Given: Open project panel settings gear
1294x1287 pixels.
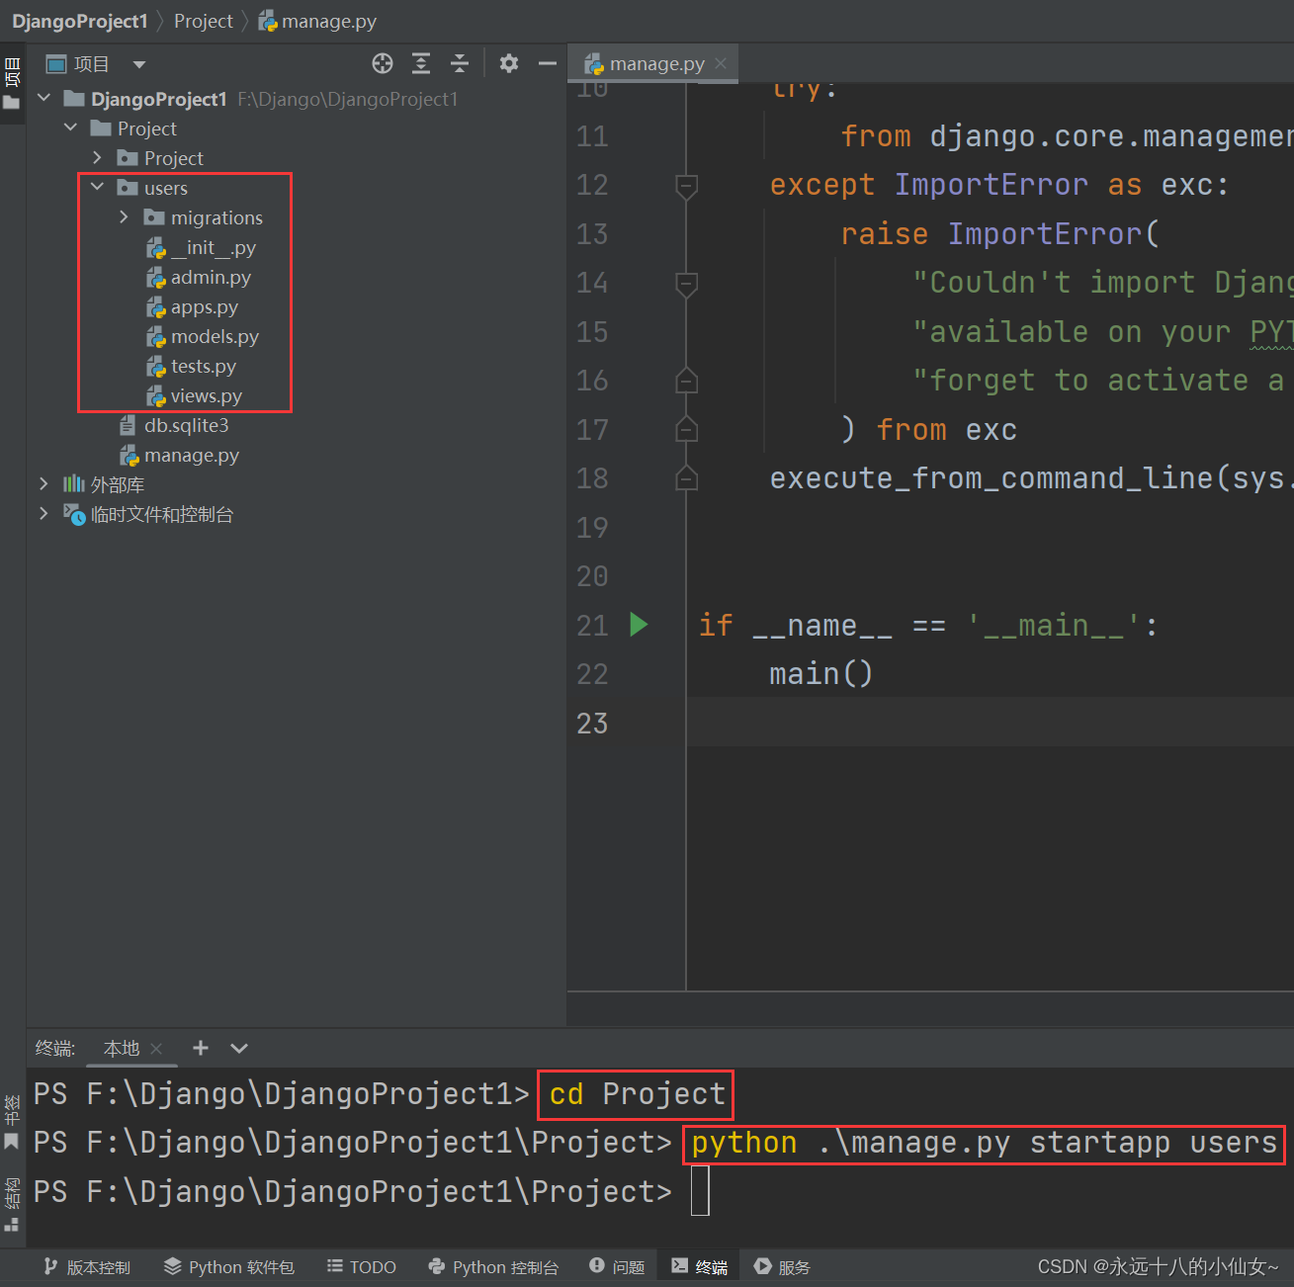Looking at the screenshot, I should click(509, 64).
